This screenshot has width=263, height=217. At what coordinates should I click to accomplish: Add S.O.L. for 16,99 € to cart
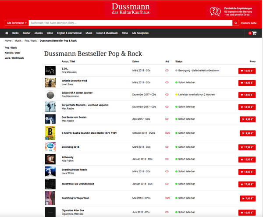click(x=247, y=71)
